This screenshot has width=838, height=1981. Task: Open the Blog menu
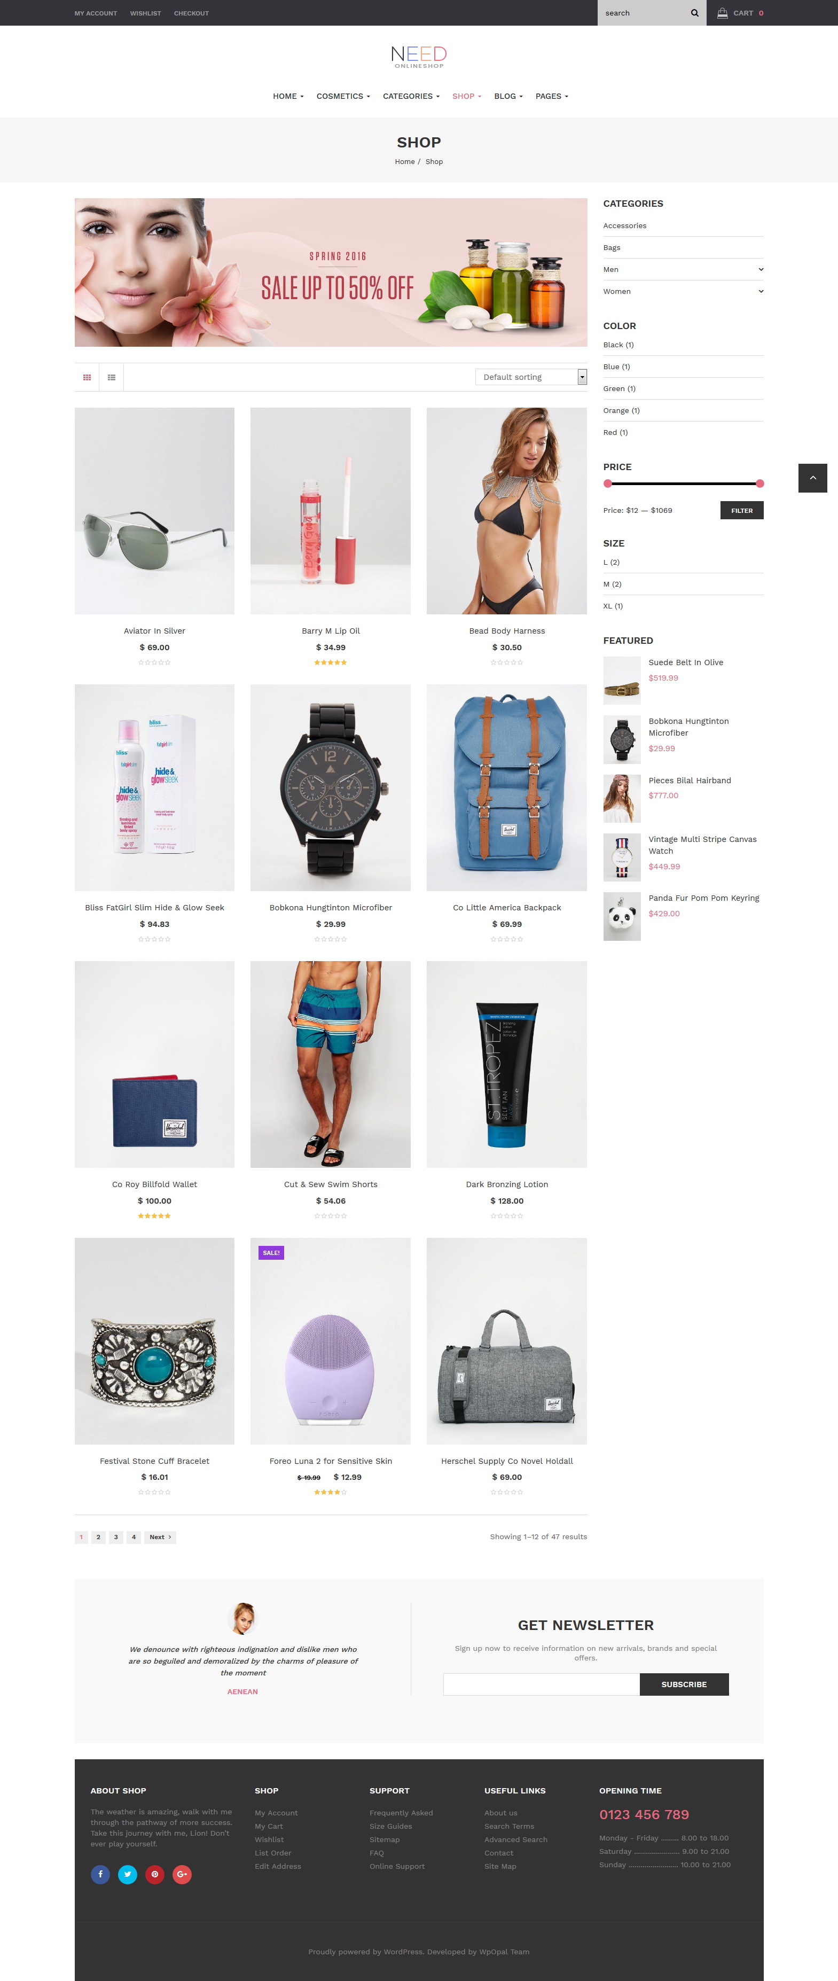[x=508, y=96]
